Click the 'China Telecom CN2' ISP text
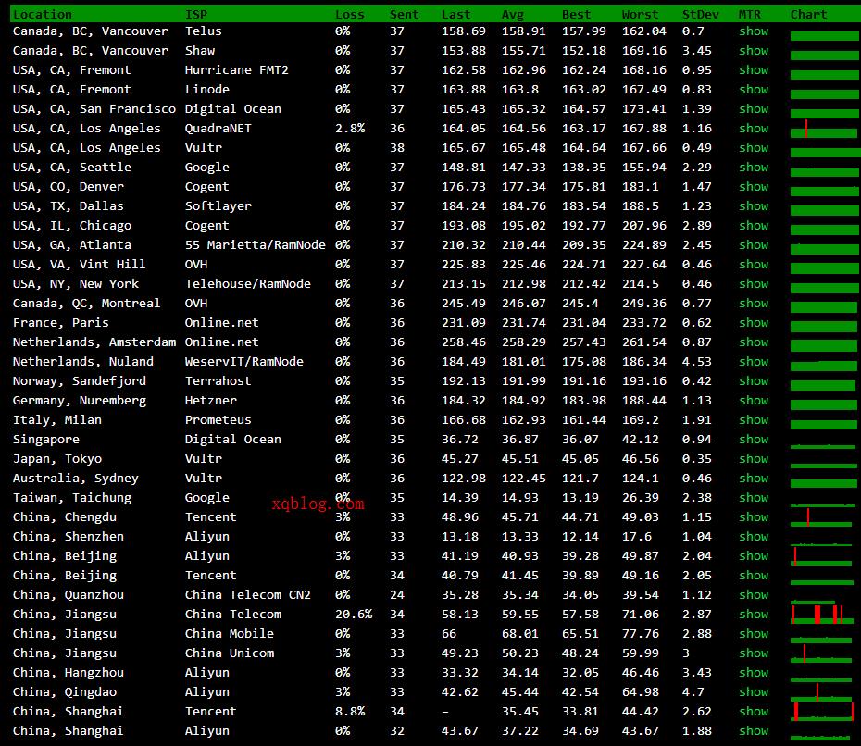This screenshot has width=861, height=746. coord(247,594)
